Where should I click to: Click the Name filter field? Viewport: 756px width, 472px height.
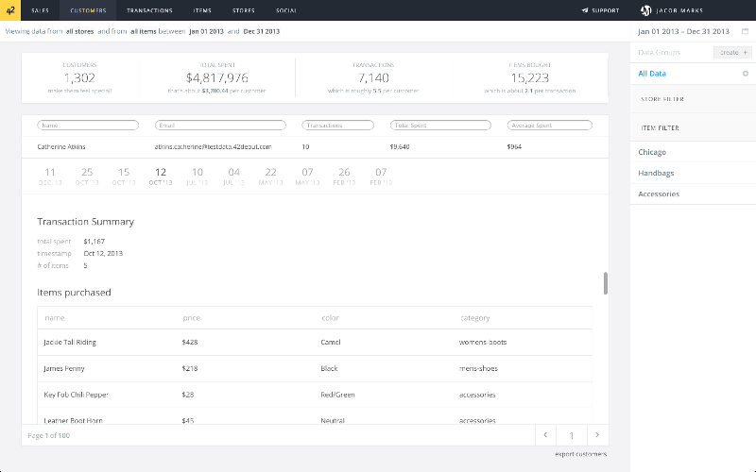(x=88, y=126)
